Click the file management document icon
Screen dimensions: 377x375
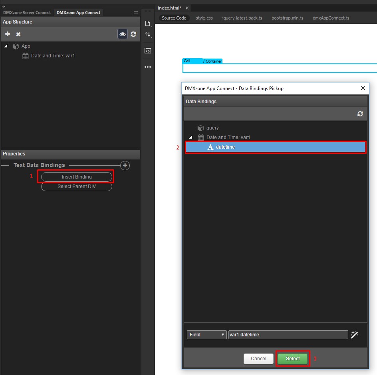coord(148,23)
